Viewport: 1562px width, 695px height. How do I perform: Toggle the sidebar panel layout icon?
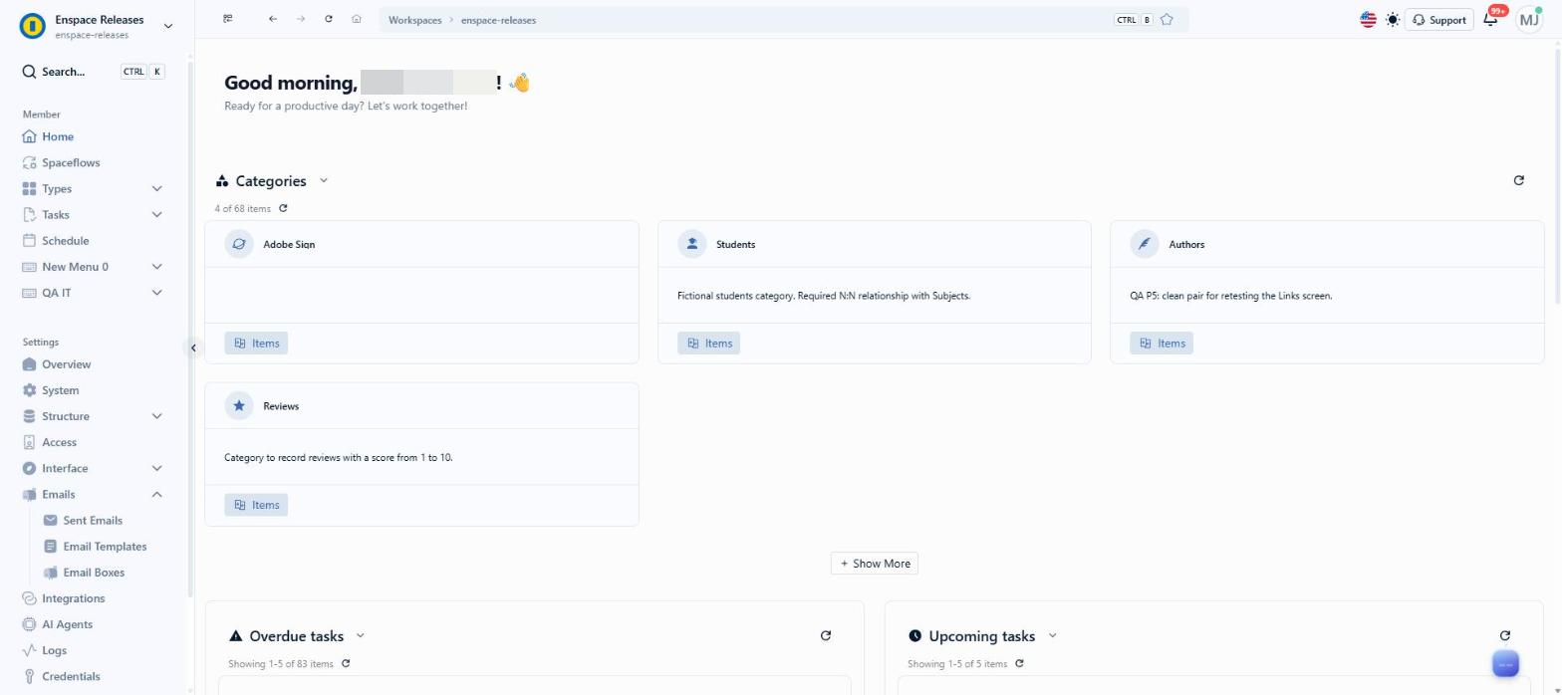[228, 19]
